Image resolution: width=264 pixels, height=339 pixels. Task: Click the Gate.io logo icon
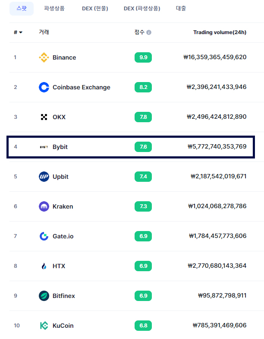pos(44,236)
